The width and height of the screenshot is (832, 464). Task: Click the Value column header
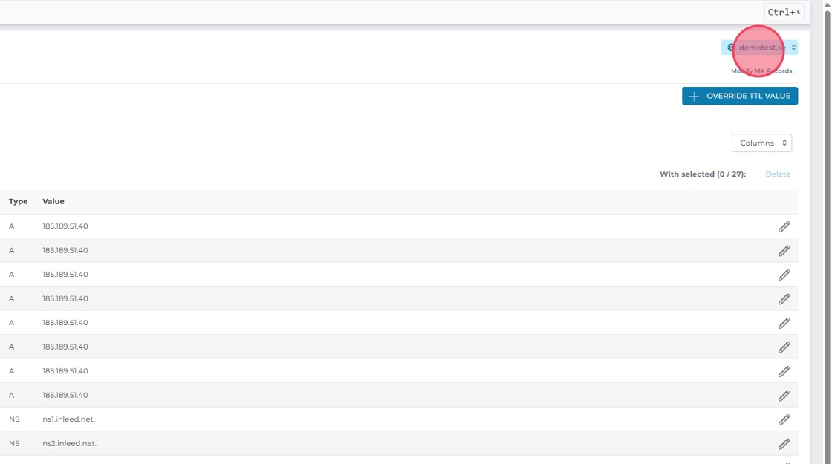[53, 201]
